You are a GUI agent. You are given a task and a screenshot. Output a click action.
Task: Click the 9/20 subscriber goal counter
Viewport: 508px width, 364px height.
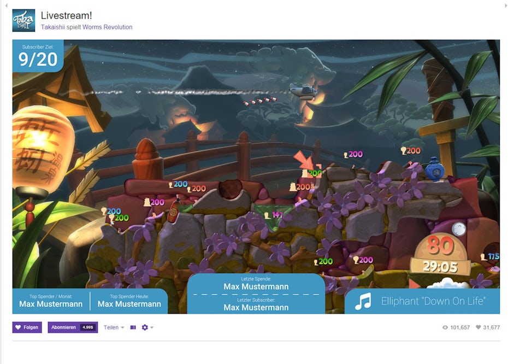[38, 60]
